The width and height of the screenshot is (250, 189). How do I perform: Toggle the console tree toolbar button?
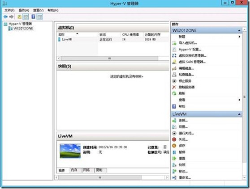tap(26, 17)
